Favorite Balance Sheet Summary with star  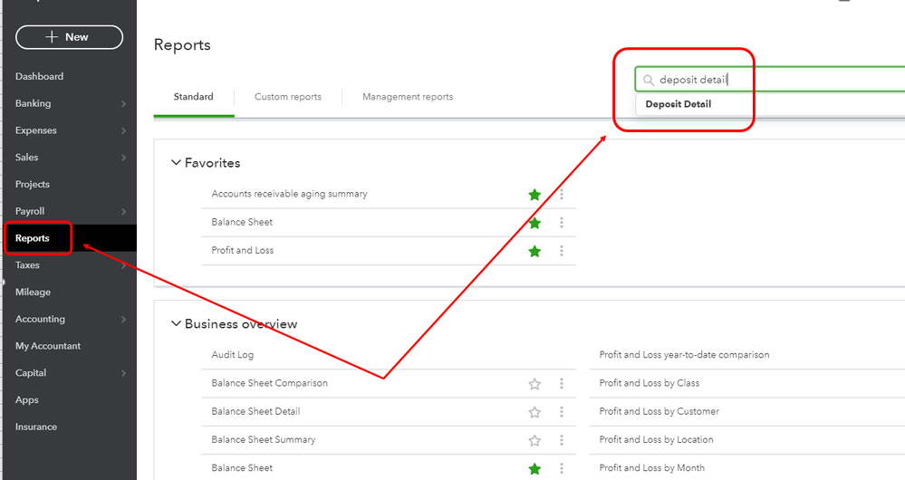[x=534, y=441]
